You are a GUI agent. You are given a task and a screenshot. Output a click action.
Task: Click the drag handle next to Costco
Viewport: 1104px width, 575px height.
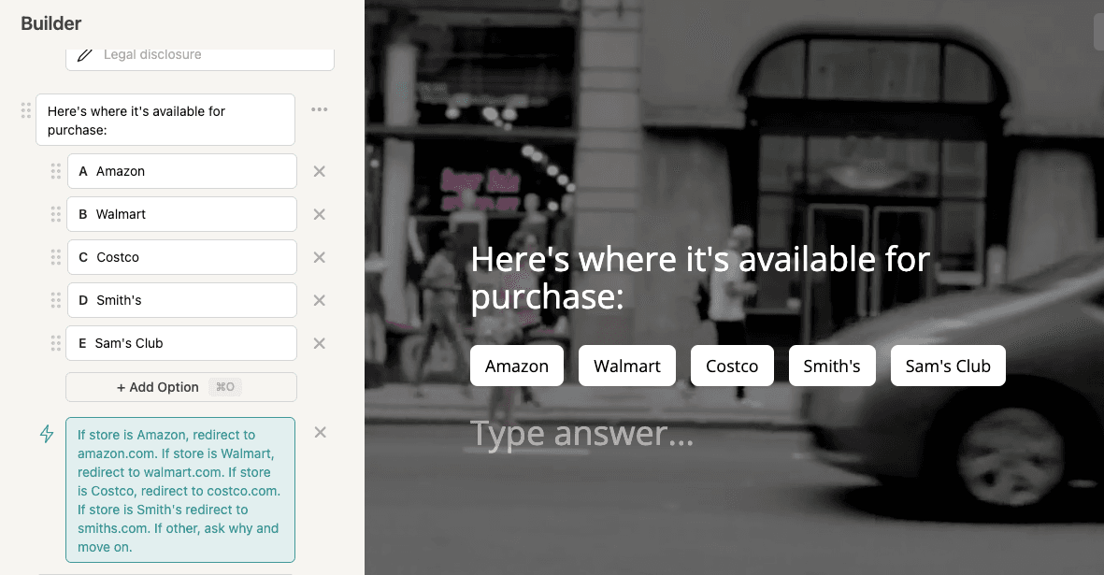(x=55, y=257)
